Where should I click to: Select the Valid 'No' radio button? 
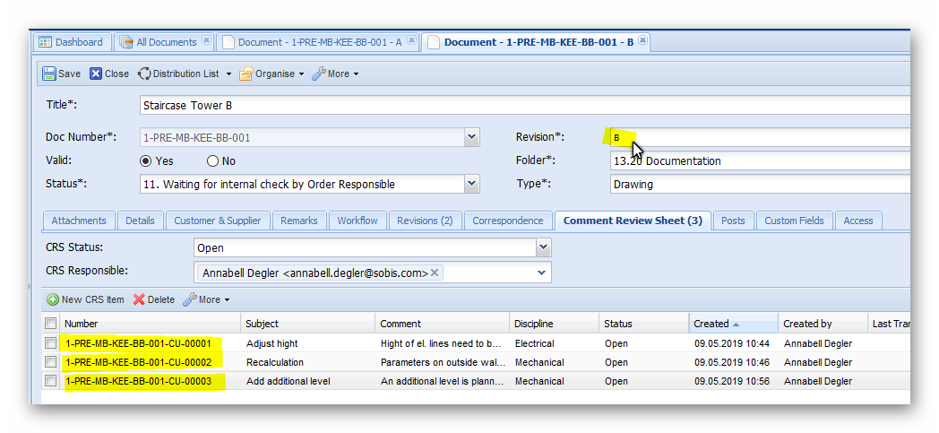(212, 161)
